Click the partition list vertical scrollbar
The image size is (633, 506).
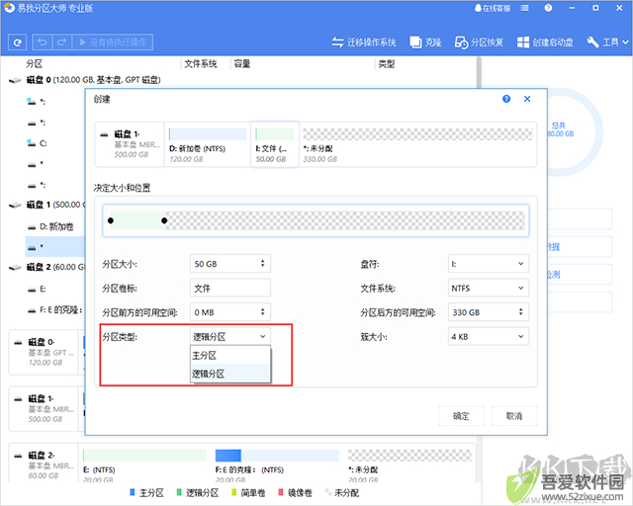coord(479,72)
